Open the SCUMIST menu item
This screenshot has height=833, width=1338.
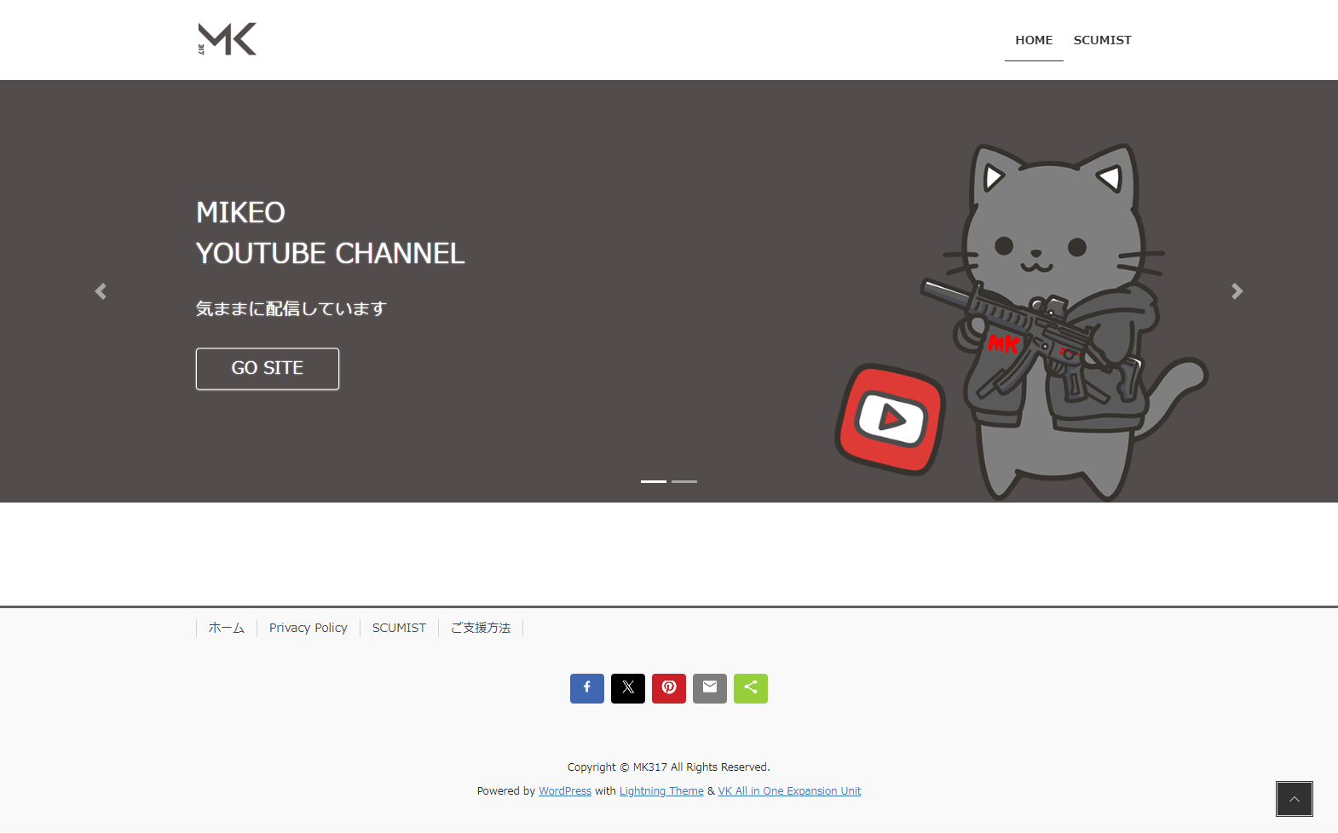1102,40
